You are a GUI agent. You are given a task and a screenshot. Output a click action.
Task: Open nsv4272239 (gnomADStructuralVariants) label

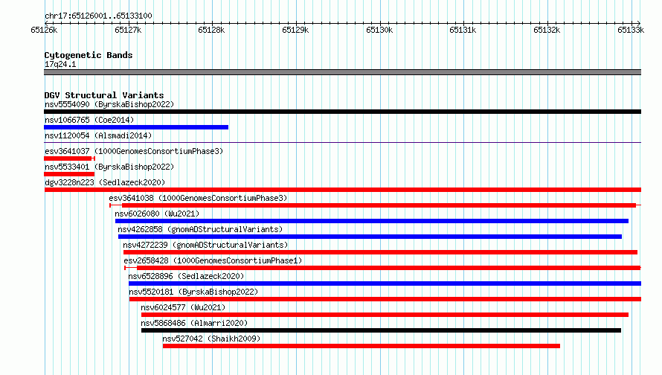tap(205, 245)
